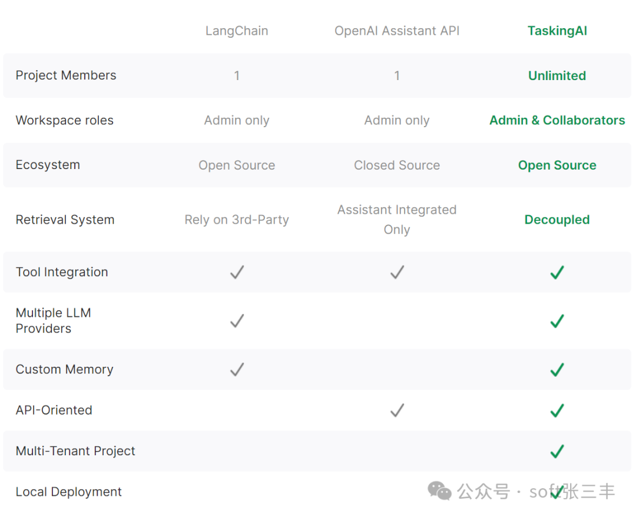This screenshot has width=636, height=517.
Task: Select LangChain's Multiple LLM Providers checkmark
Action: tap(237, 321)
